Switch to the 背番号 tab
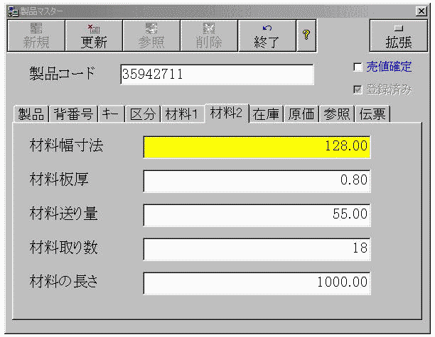 (x=73, y=114)
